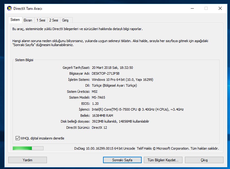Click the Intel Core i5-7500 processor text
The height and width of the screenshot is (169, 230).
tap(138, 109)
